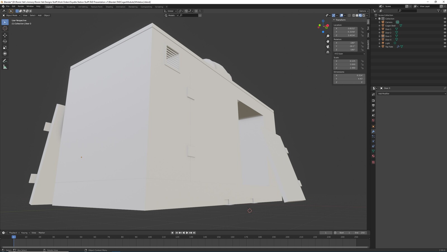Open the Models asset dropdown
This screenshot has width=447, height=252.
pos(171,15)
